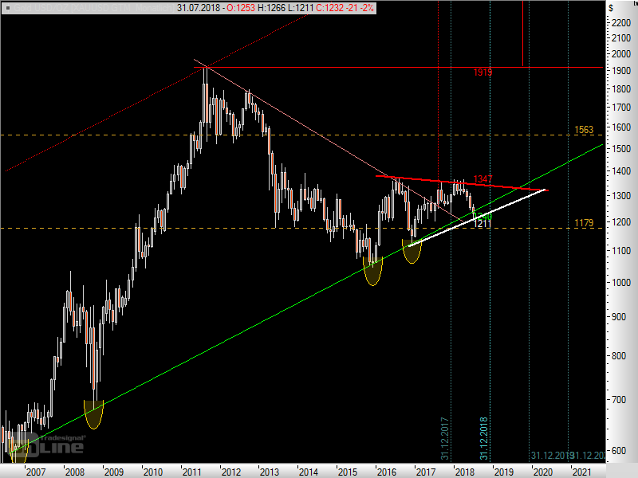
Task: Click the 1000 value on price axis
Action: pyautogui.click(x=619, y=283)
